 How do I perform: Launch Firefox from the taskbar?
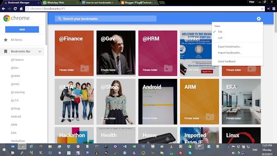point(41,146)
